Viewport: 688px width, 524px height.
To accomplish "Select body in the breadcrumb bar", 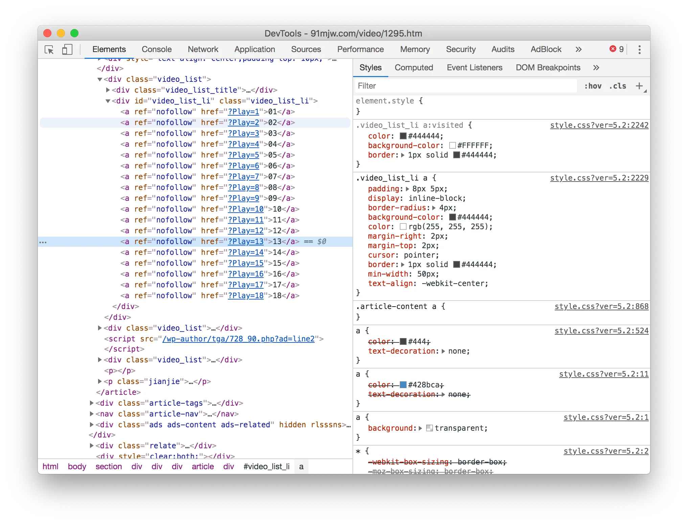I will (77, 467).
